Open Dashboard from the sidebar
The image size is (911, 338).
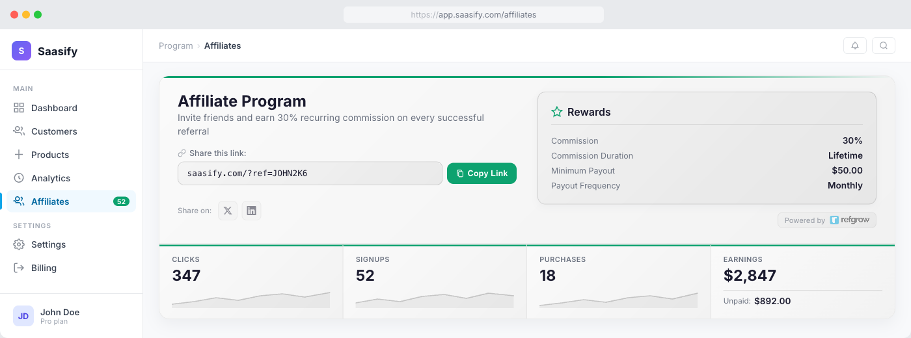pos(54,108)
